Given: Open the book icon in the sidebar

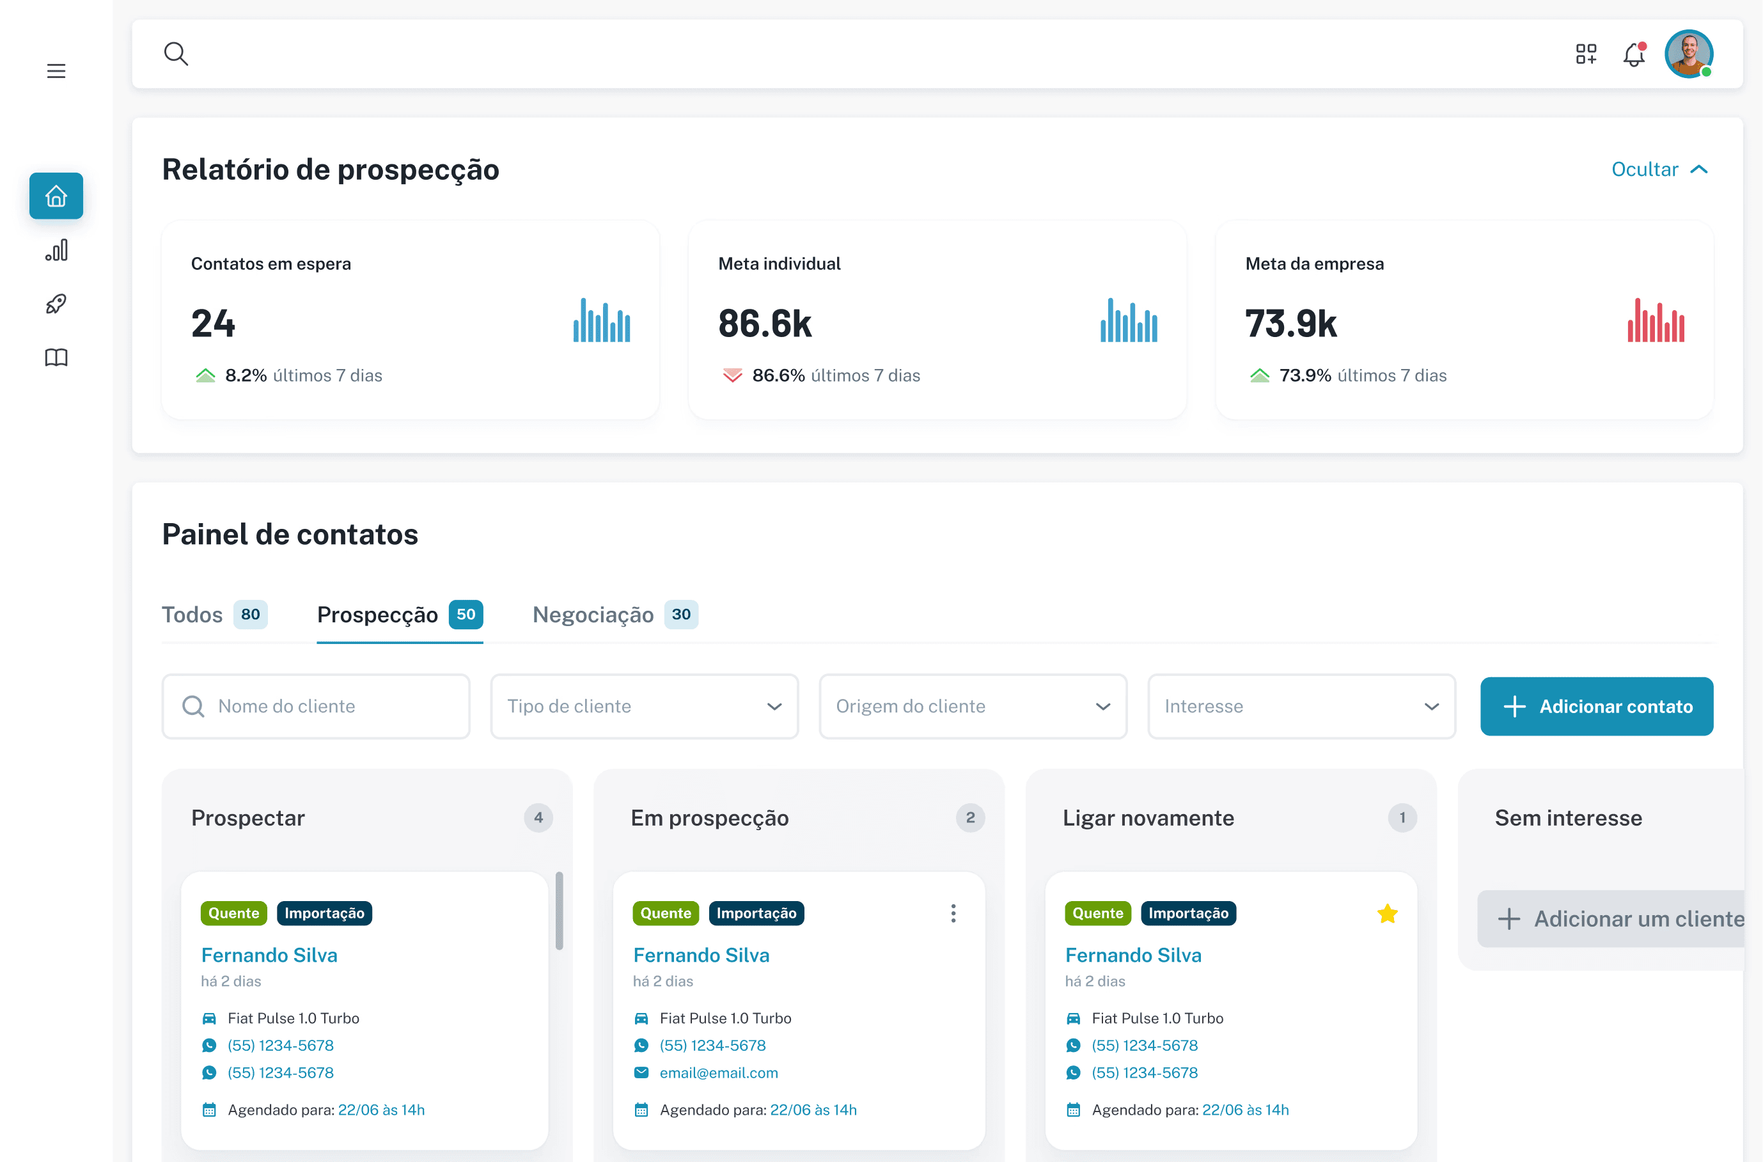Looking at the screenshot, I should coord(56,357).
